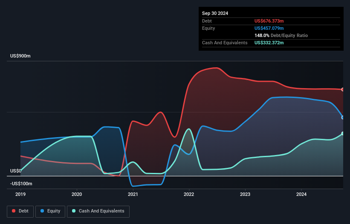Toggle the Debt legend button
350x224 pixels.
[x=20, y=211]
